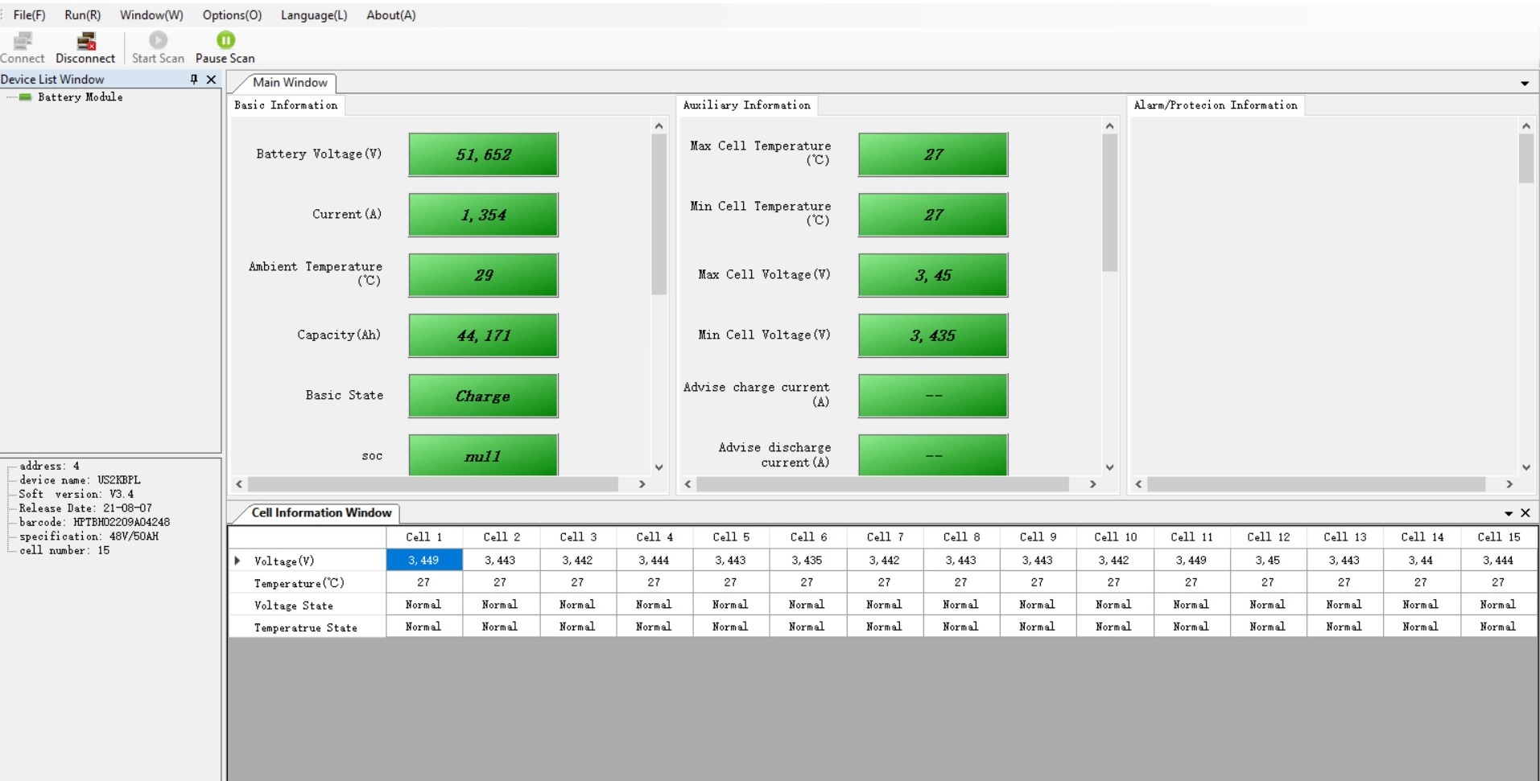Open the File(F) menu

coord(29,14)
